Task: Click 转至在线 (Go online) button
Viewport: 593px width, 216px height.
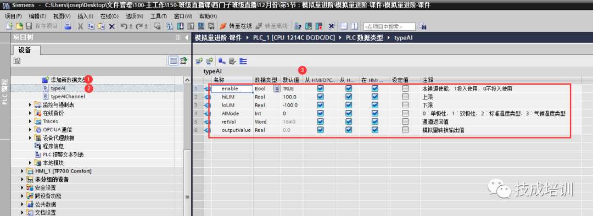Action: 236,26
